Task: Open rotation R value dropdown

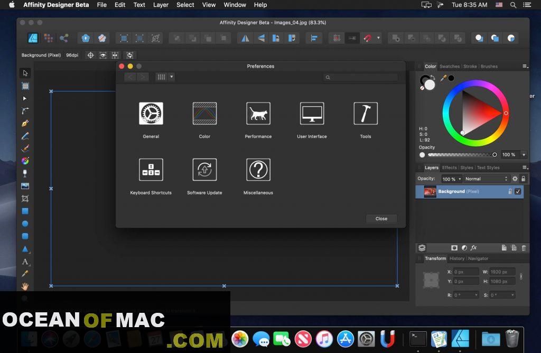Action: tap(476, 295)
